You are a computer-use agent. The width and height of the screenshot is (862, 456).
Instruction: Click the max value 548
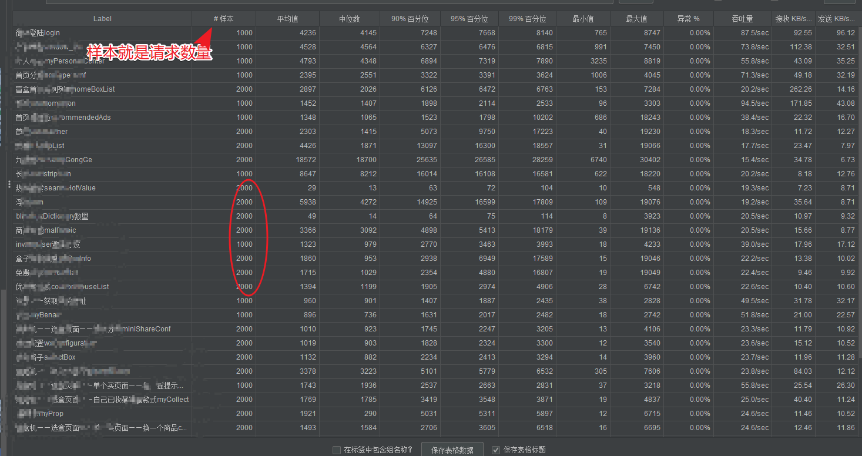(654, 188)
